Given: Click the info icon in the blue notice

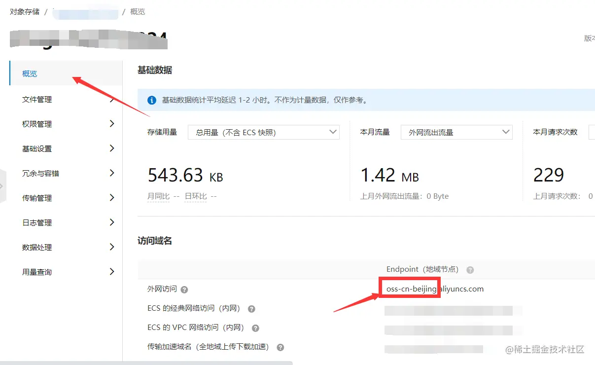Looking at the screenshot, I should click(x=152, y=100).
